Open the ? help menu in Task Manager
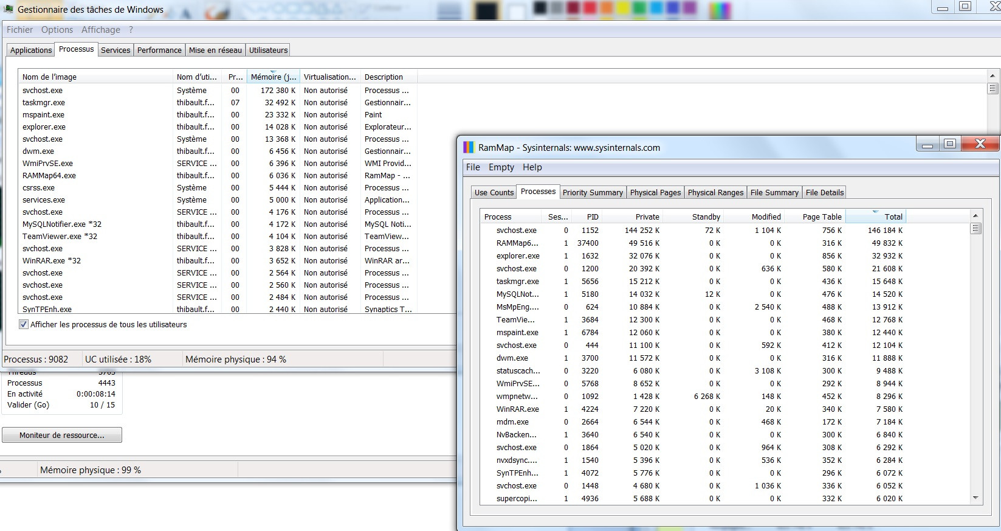 tap(131, 30)
